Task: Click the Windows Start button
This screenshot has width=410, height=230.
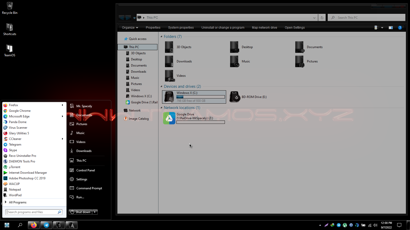Action: point(7,225)
